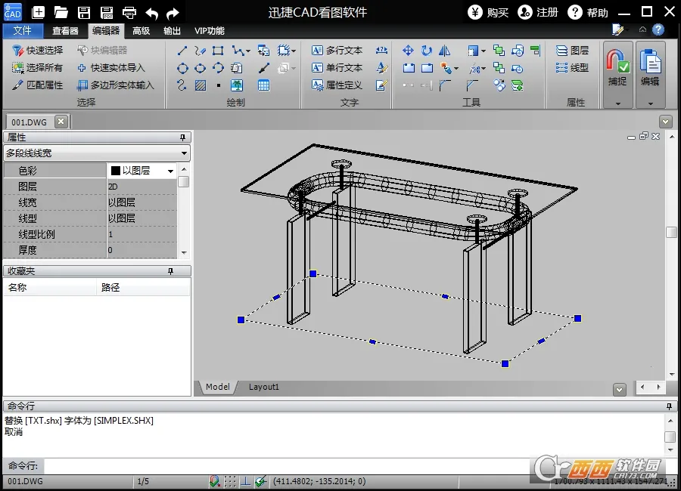
Task: Save the drawing with floppy icon
Action: pos(84,12)
